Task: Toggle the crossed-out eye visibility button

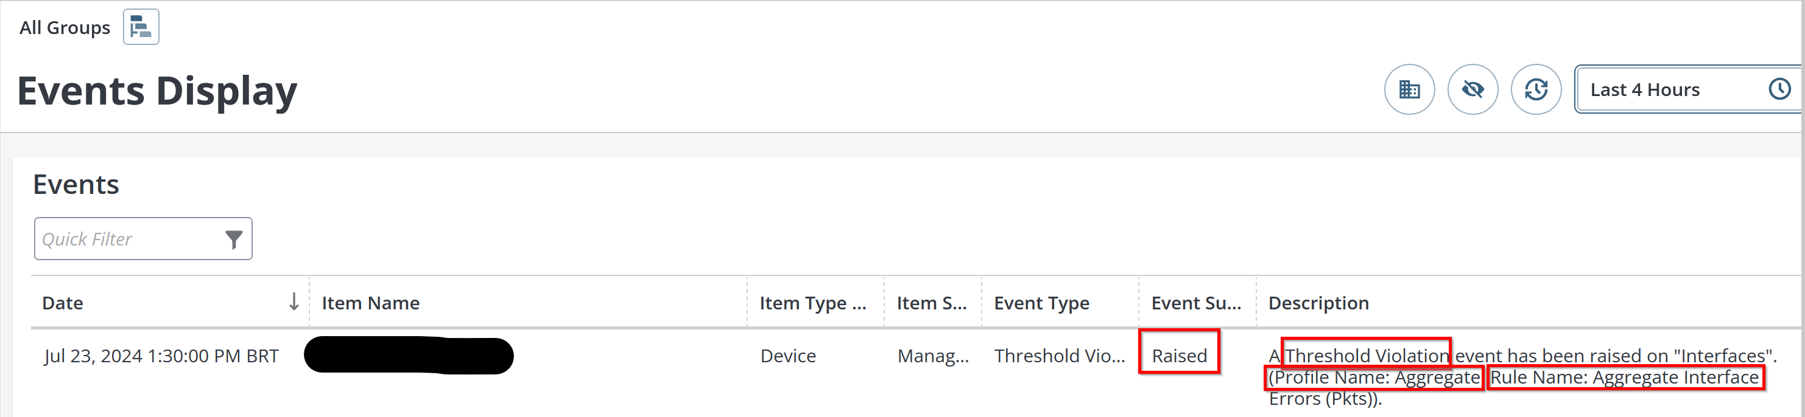Action: click(1472, 89)
